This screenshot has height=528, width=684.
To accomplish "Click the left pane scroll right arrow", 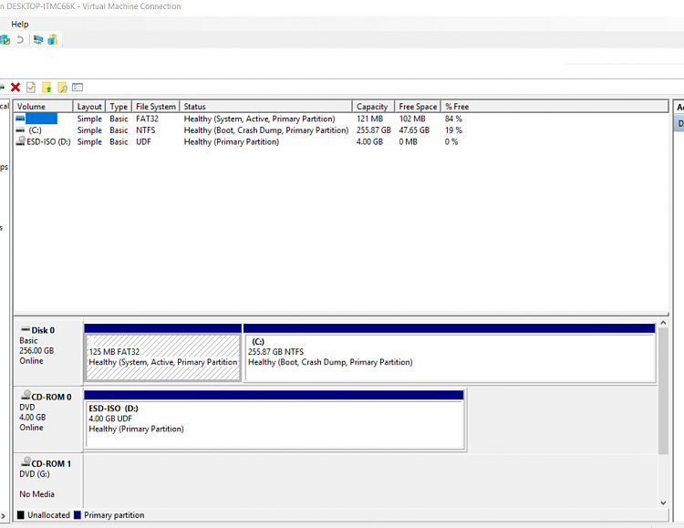I will point(3,516).
